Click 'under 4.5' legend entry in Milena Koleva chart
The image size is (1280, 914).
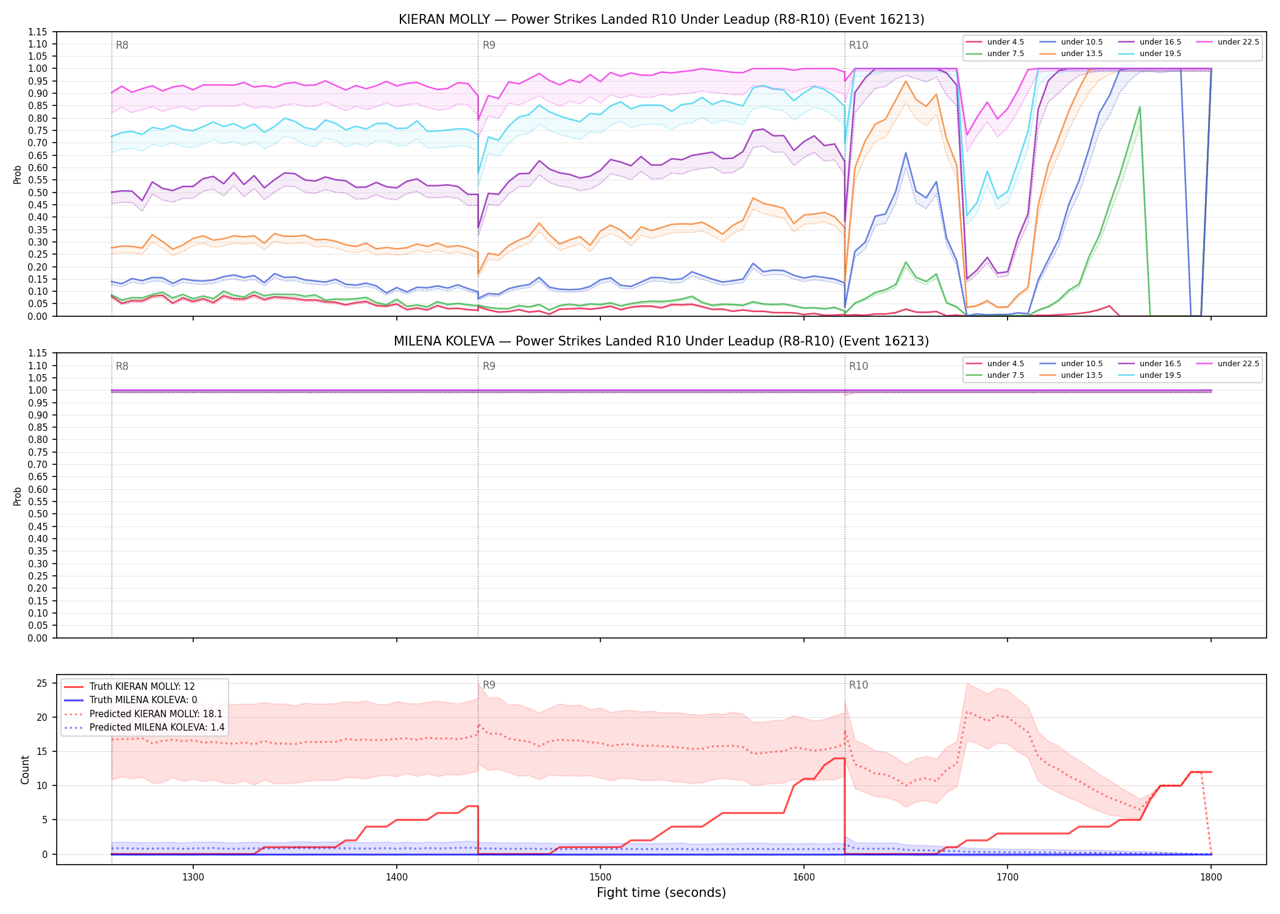[995, 364]
